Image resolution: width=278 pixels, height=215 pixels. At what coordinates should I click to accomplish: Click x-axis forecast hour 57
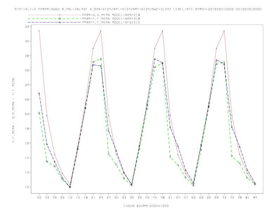coord(186,197)
